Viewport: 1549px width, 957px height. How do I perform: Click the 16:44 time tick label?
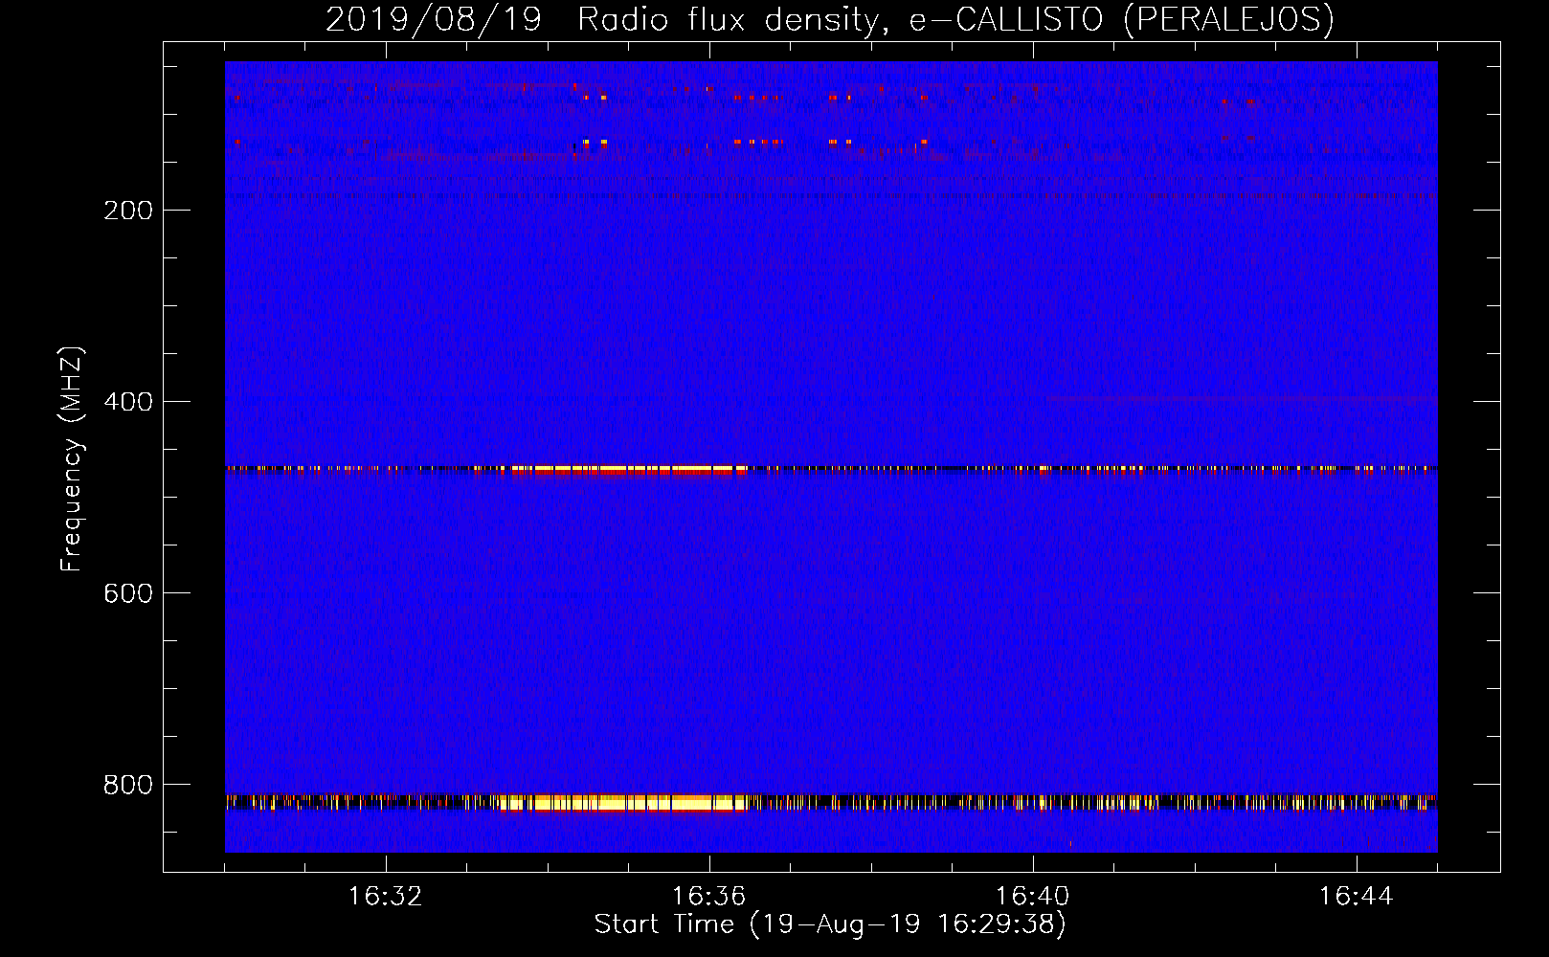pos(1356,897)
